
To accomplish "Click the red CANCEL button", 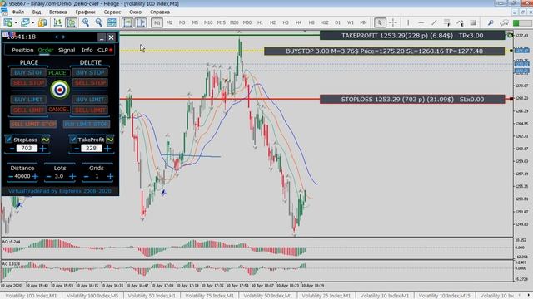I will coord(58,110).
